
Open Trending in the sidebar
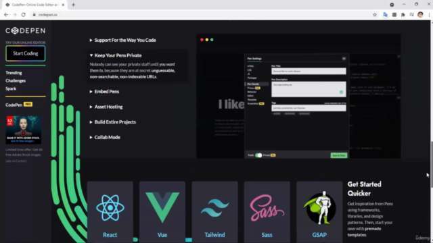[x=14, y=73]
